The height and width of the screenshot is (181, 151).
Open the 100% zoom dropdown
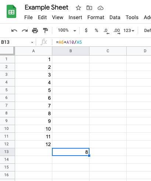(67, 30)
